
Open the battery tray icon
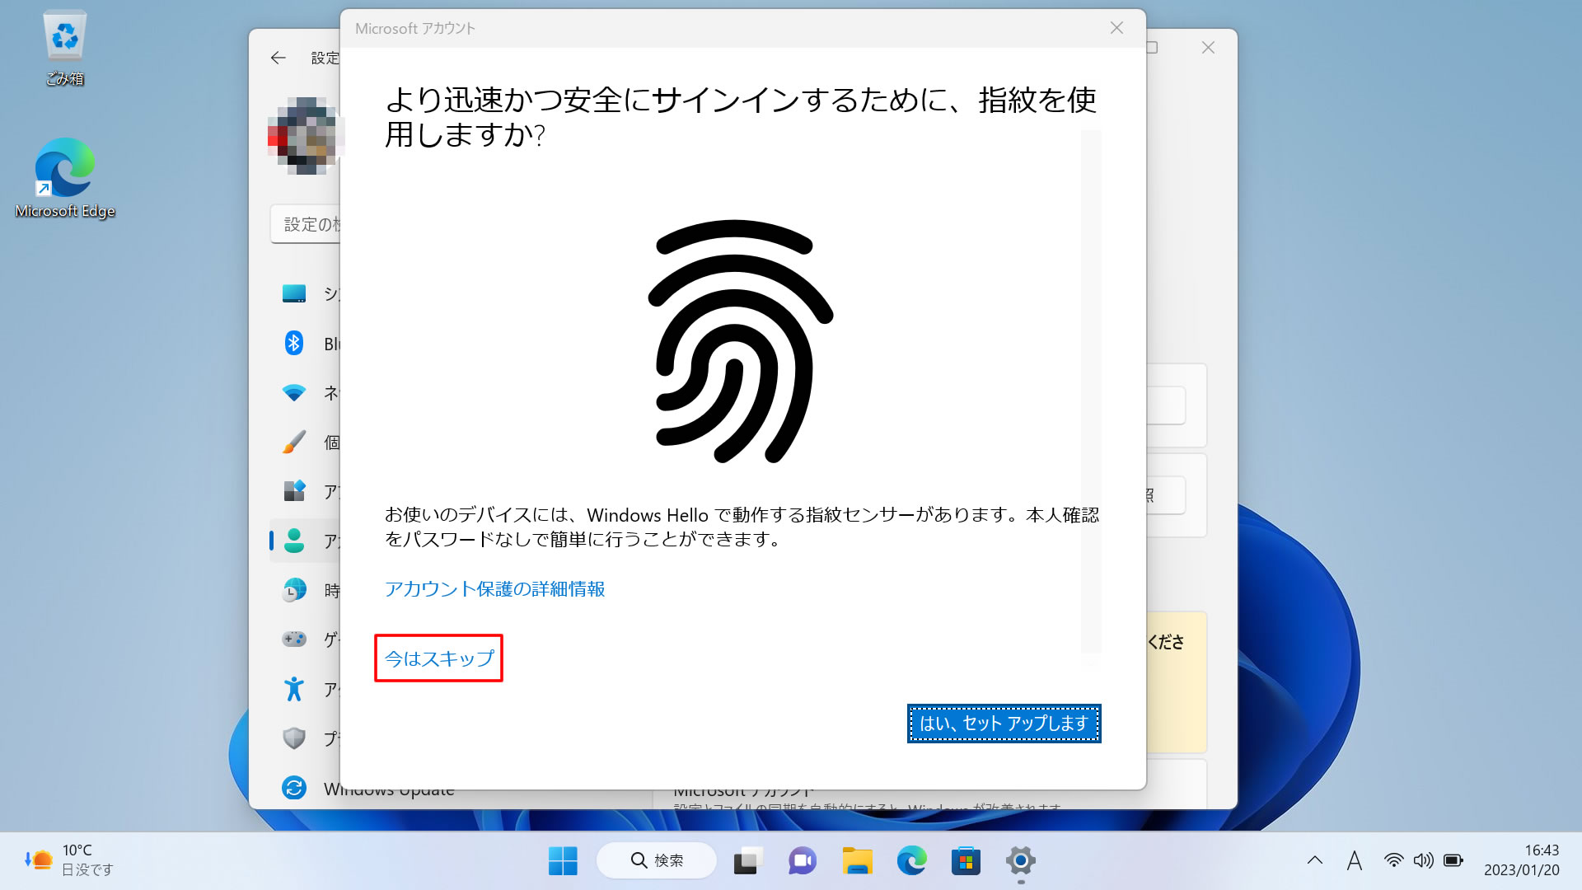point(1453,860)
